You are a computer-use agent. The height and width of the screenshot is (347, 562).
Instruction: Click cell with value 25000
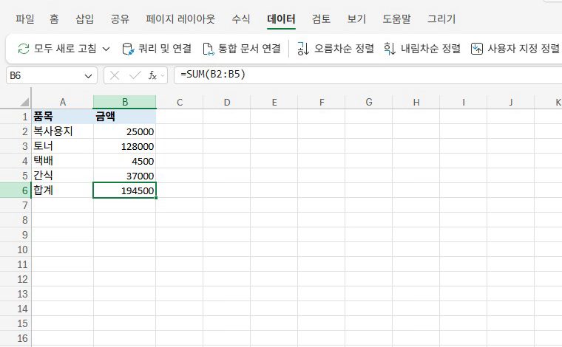pyautogui.click(x=125, y=131)
